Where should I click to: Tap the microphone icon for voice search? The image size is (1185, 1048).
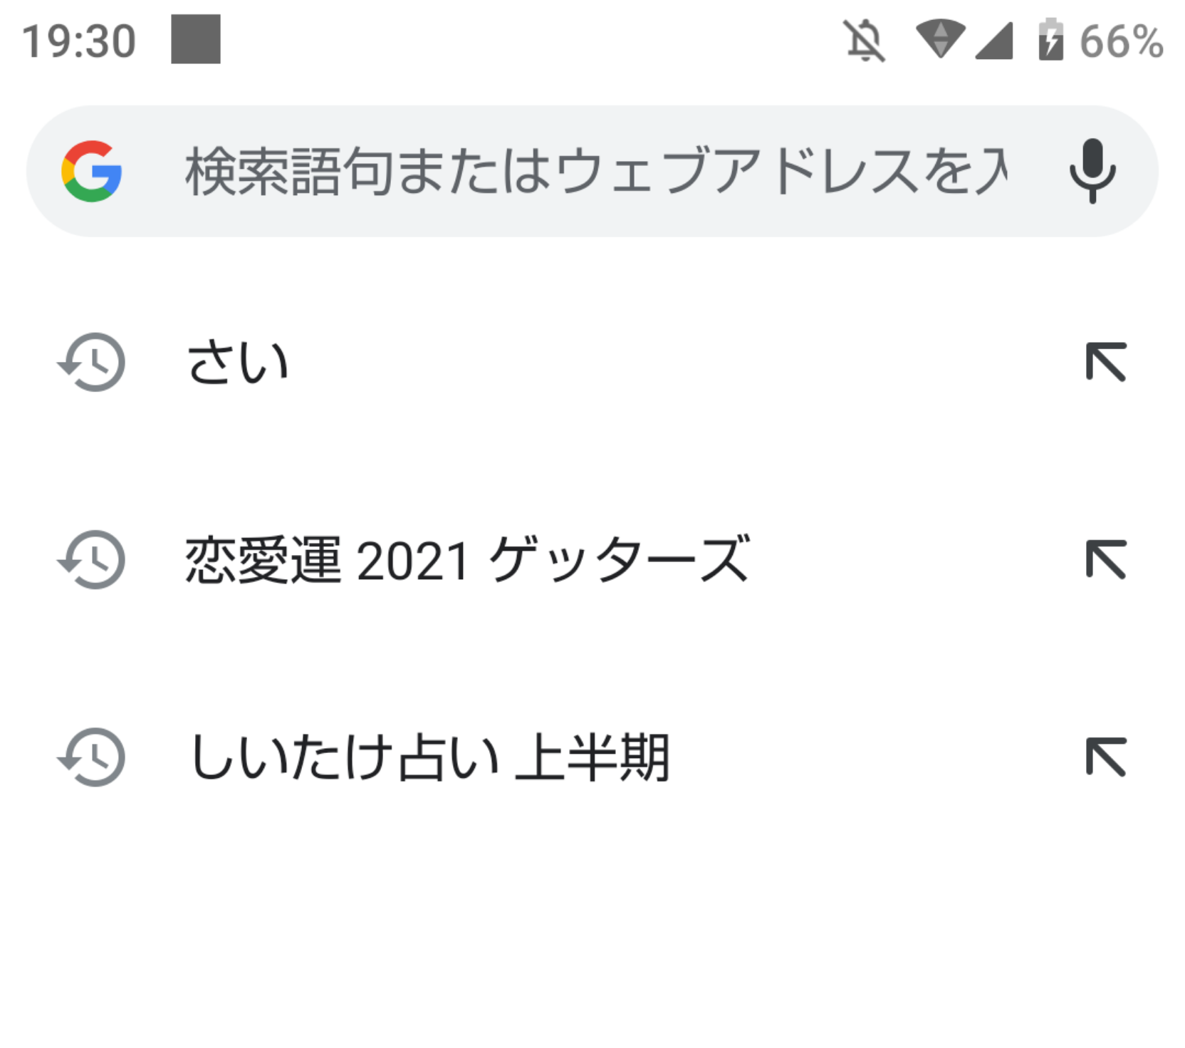pyautogui.click(x=1092, y=170)
